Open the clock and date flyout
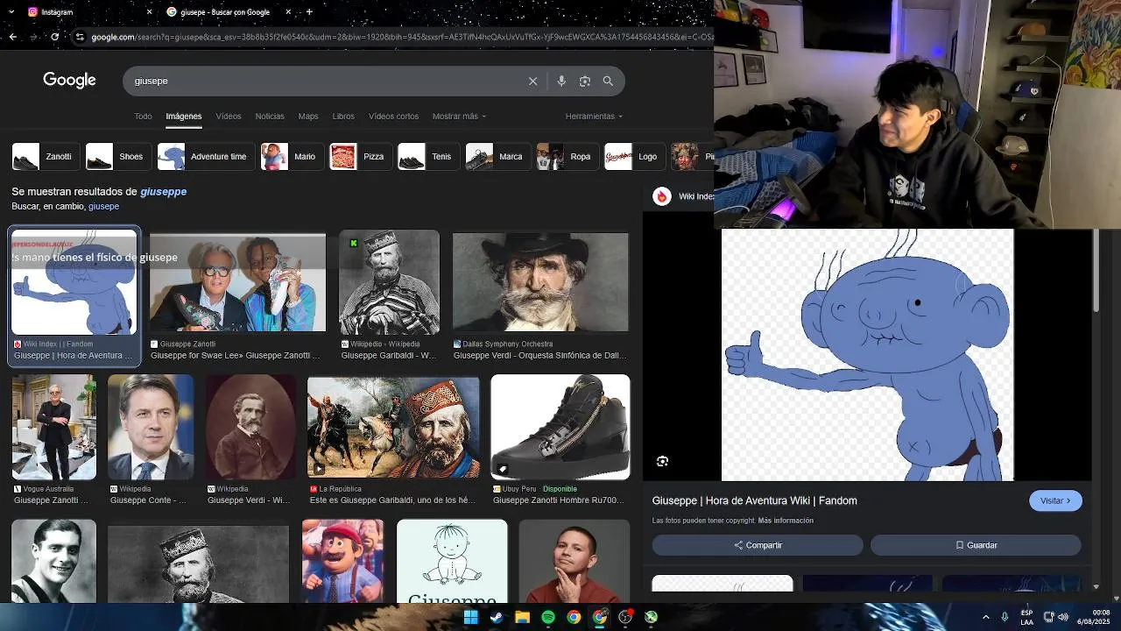Screen dimensions: 1121x631 click(1094, 617)
